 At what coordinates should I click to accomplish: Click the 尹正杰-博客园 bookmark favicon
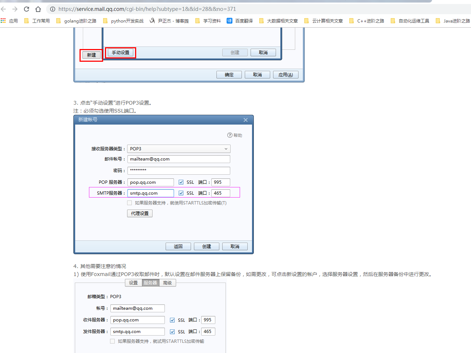click(x=152, y=21)
